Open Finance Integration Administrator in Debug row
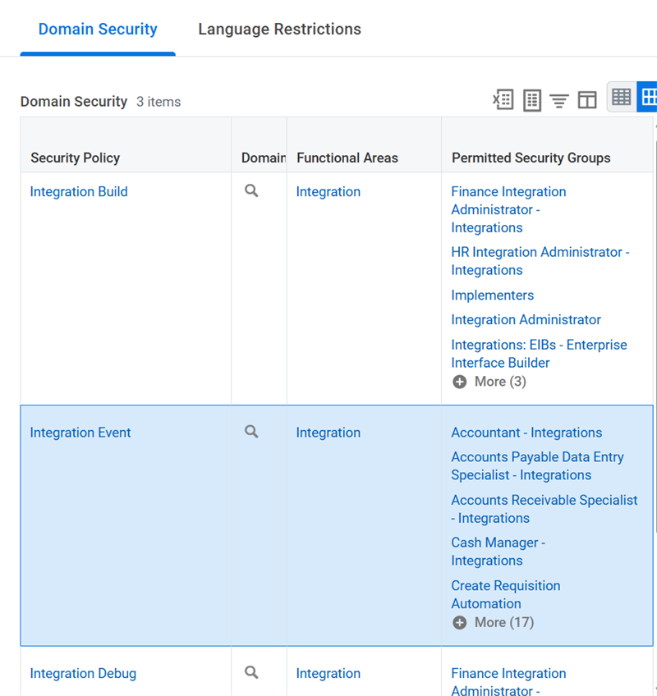Viewport: 657px width, 696px height. (x=508, y=681)
